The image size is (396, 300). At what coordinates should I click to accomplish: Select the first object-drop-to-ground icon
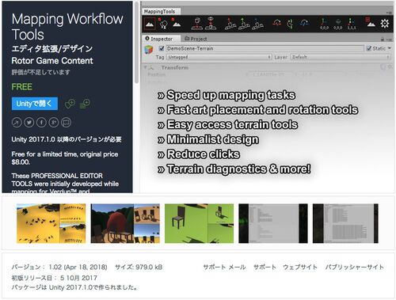(x=197, y=24)
